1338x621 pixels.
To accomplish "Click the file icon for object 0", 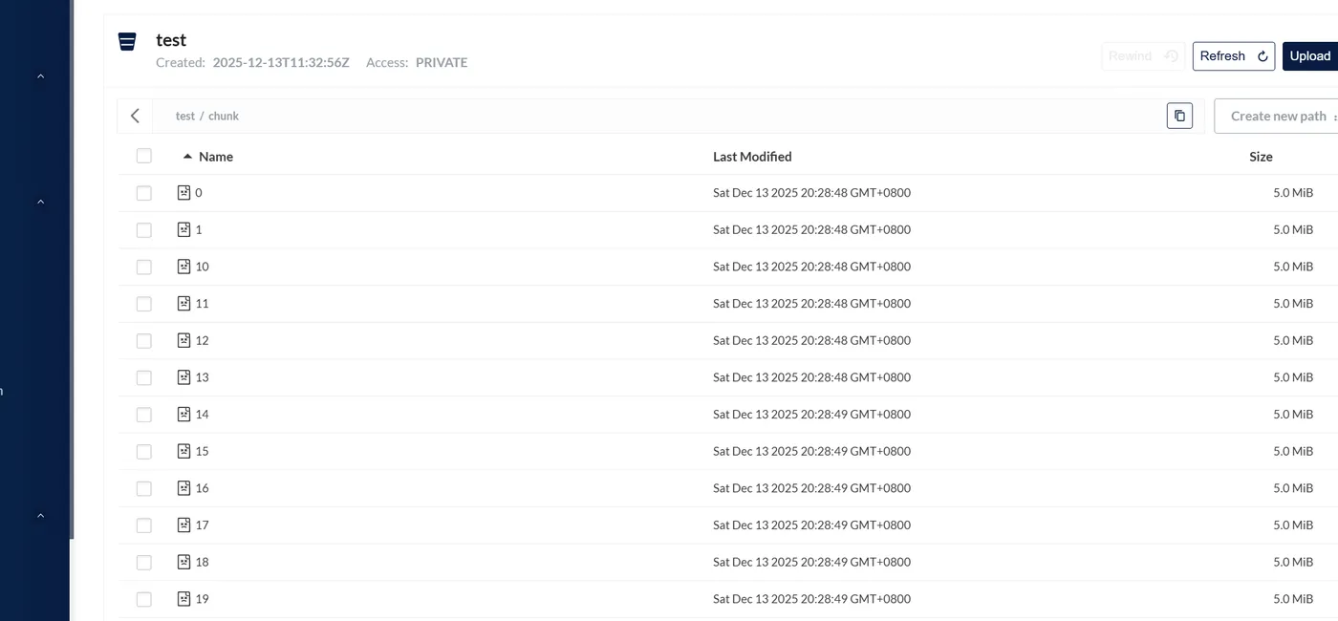I will click(184, 193).
